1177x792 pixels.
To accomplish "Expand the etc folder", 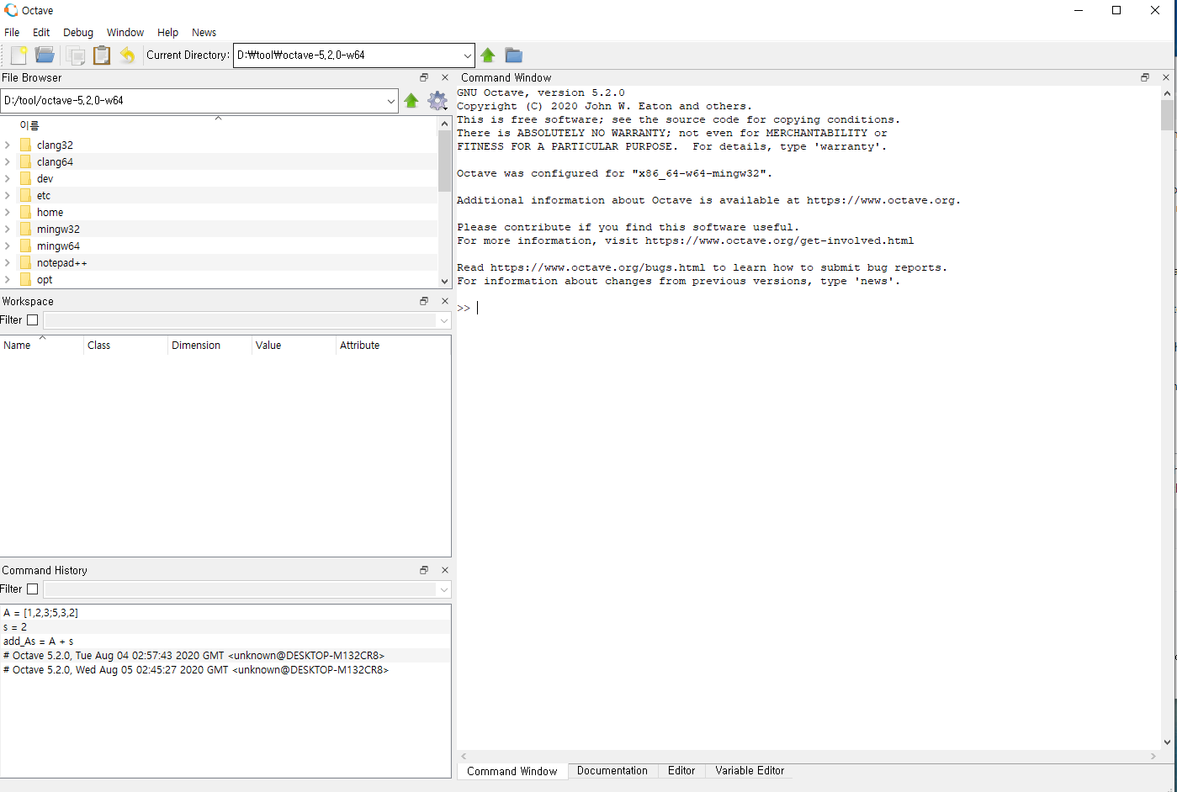I will pyautogui.click(x=8, y=195).
